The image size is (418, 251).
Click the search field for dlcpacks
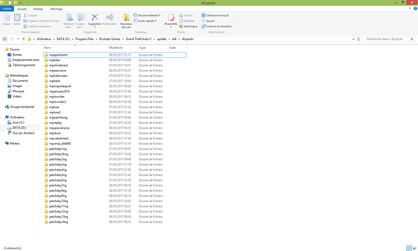390,39
